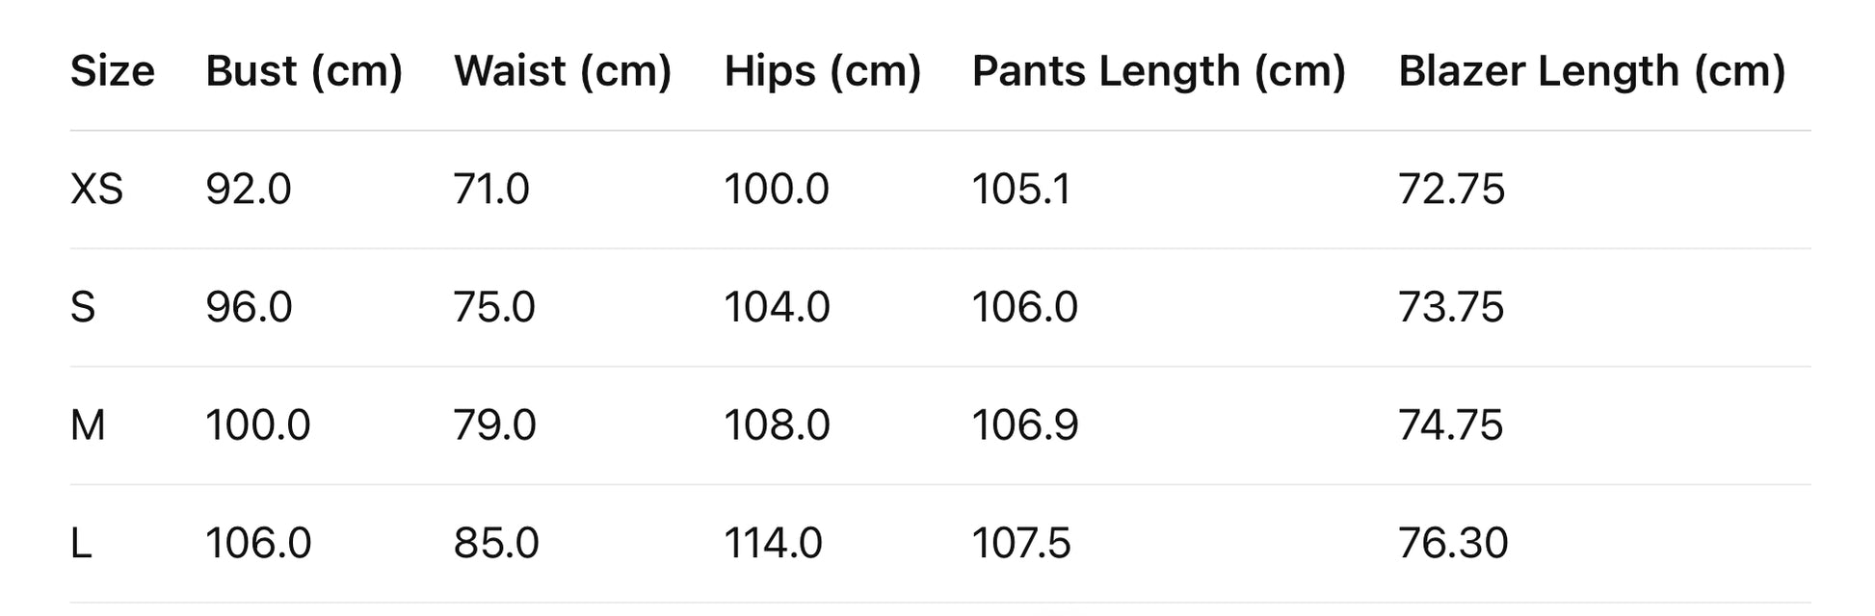1875x616 pixels.
Task: Select the M blazer length 74.75
Action: [1451, 424]
